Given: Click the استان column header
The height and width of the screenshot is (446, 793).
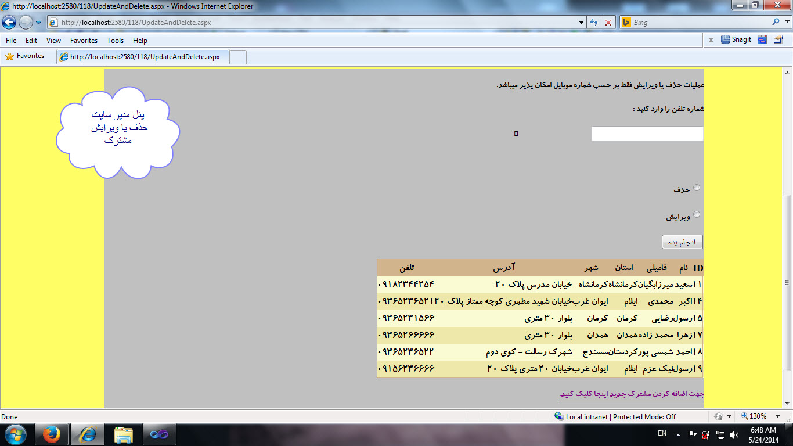Looking at the screenshot, I should coord(624,268).
